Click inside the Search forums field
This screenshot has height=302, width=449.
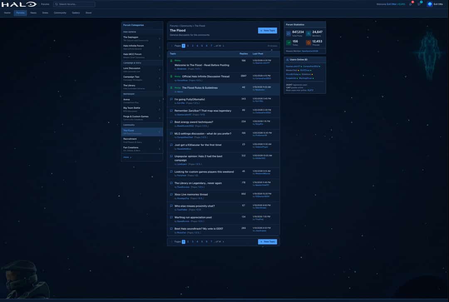75,4
